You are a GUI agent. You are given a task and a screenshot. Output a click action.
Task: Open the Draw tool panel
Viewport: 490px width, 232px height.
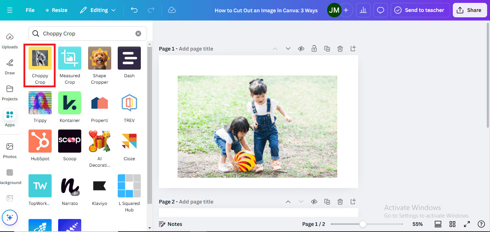click(x=10, y=66)
